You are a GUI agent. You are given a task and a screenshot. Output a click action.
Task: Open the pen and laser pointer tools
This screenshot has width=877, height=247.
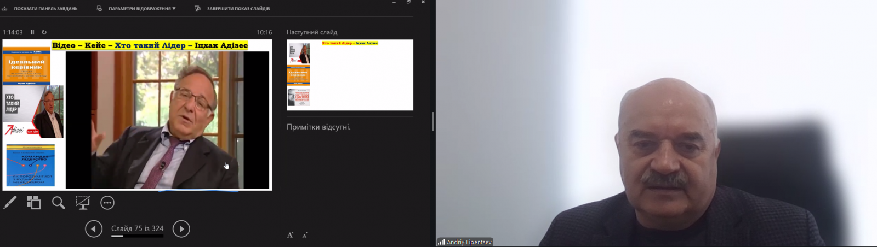(x=10, y=203)
